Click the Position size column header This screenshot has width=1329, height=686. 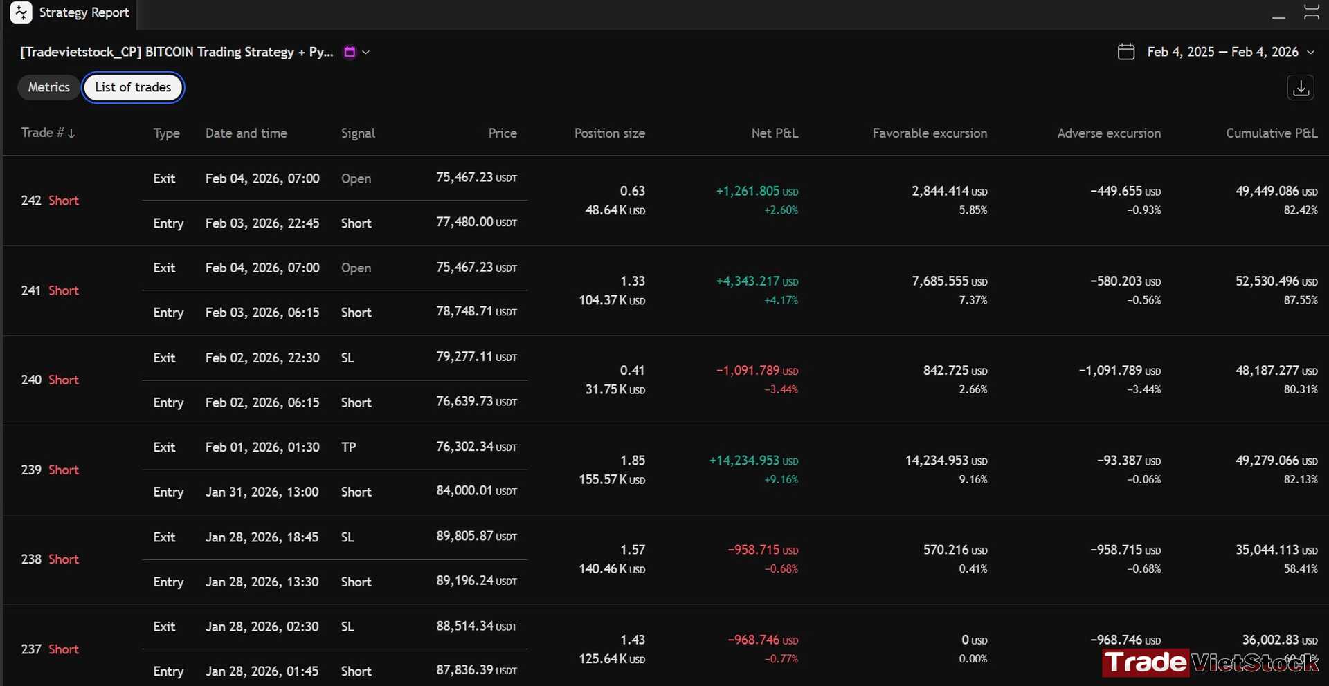coord(609,133)
